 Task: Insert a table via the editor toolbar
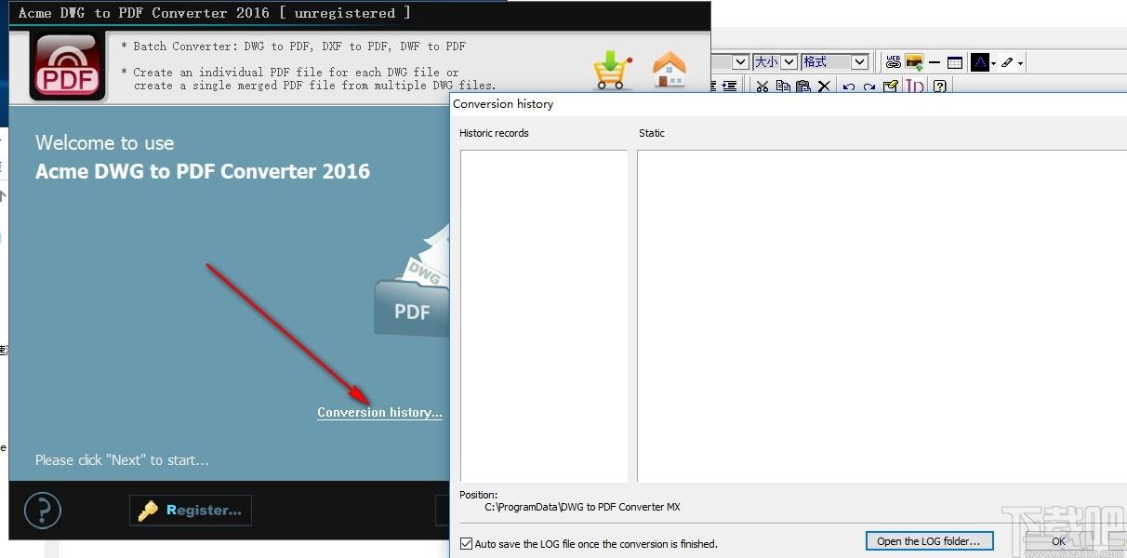coord(955,63)
